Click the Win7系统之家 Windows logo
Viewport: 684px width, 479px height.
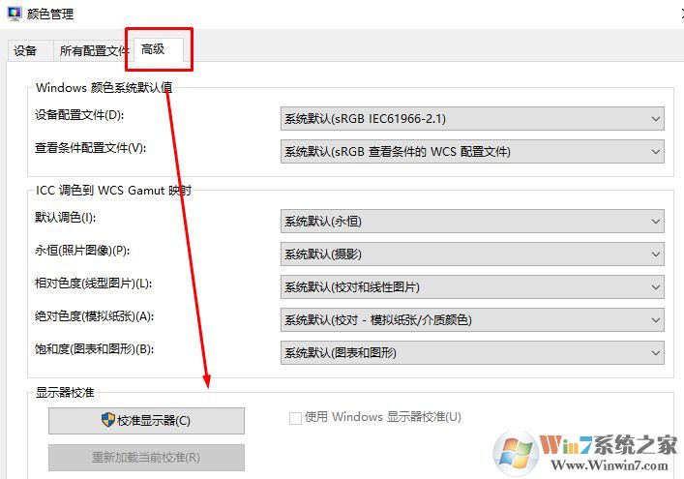516,453
